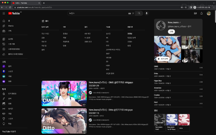Screen dimensions: 216x135
Task: Open the Hype Boy track row
Action: (x=178, y=82)
